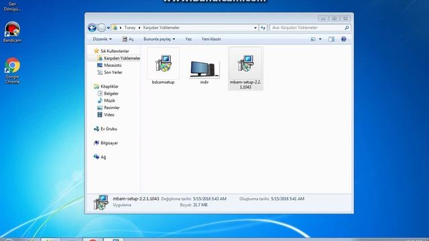Viewport: 429px width, 241px height.
Task: Create a folder with Yeni klasör
Action: (x=211, y=39)
